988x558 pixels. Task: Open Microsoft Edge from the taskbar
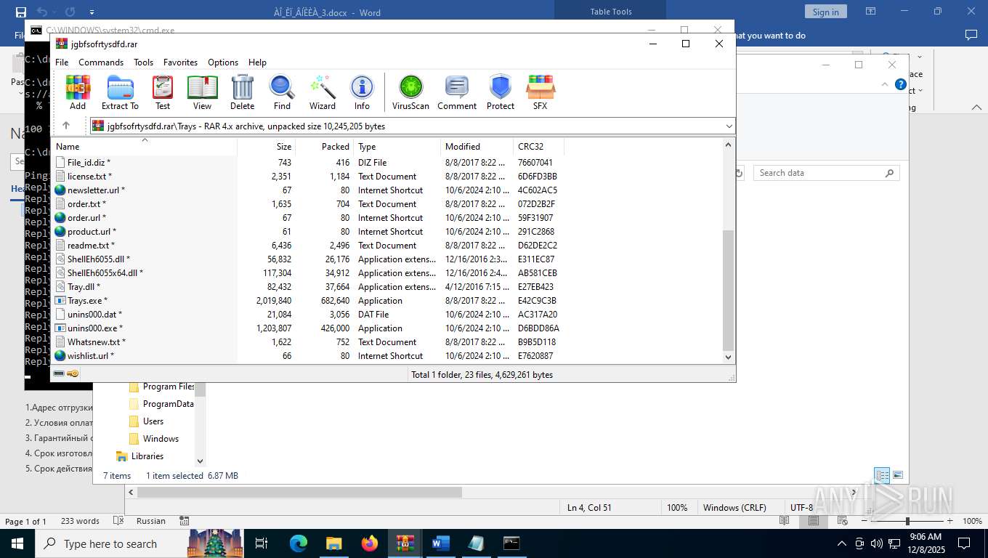(x=299, y=543)
